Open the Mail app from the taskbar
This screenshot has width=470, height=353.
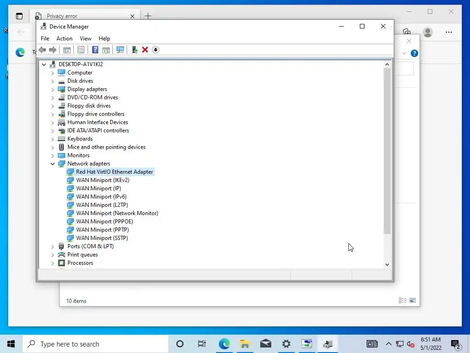[x=266, y=344]
